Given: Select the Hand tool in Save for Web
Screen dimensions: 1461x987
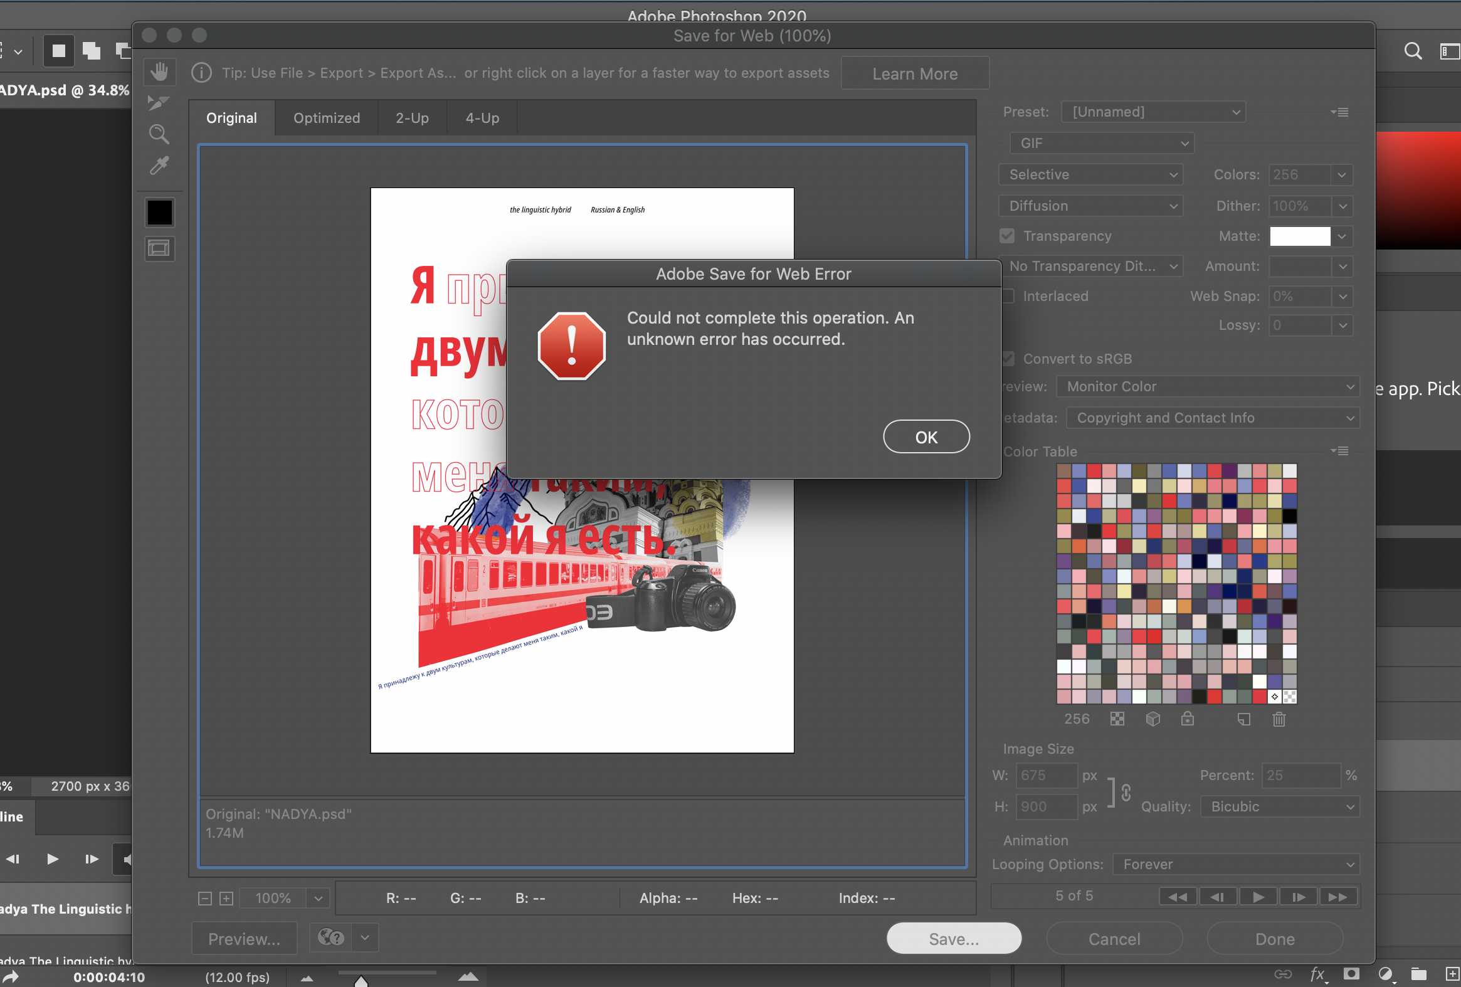Looking at the screenshot, I should click(159, 71).
